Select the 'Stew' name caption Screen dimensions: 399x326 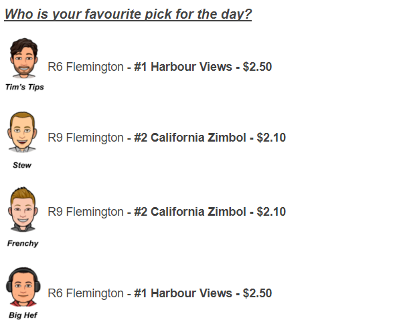click(x=22, y=165)
